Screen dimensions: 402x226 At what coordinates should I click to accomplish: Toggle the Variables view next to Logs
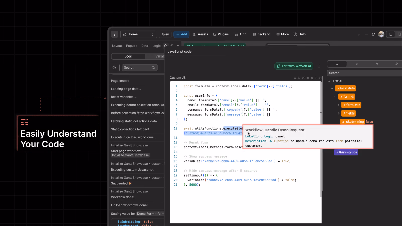click(160, 56)
